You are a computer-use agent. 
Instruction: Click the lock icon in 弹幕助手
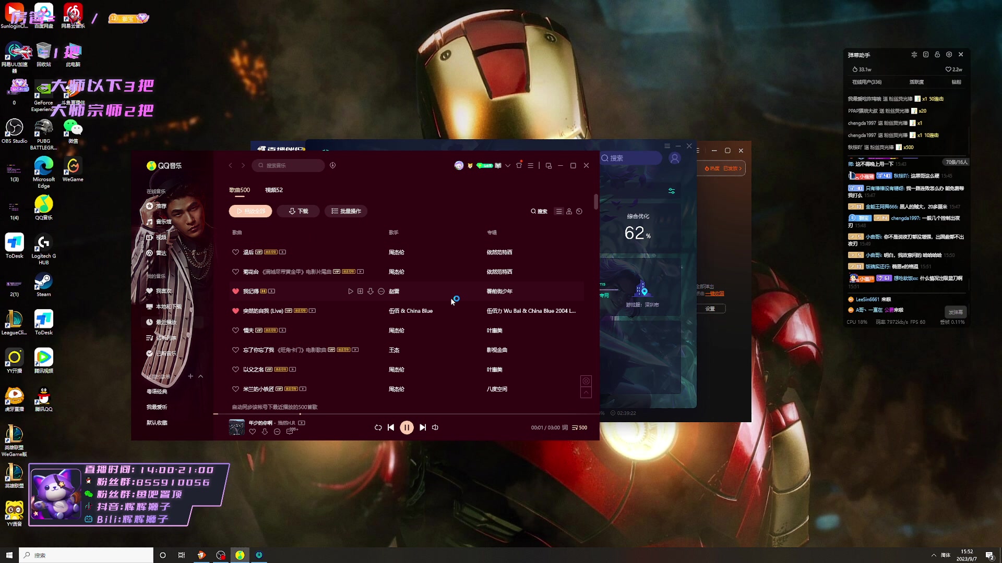coord(937,54)
